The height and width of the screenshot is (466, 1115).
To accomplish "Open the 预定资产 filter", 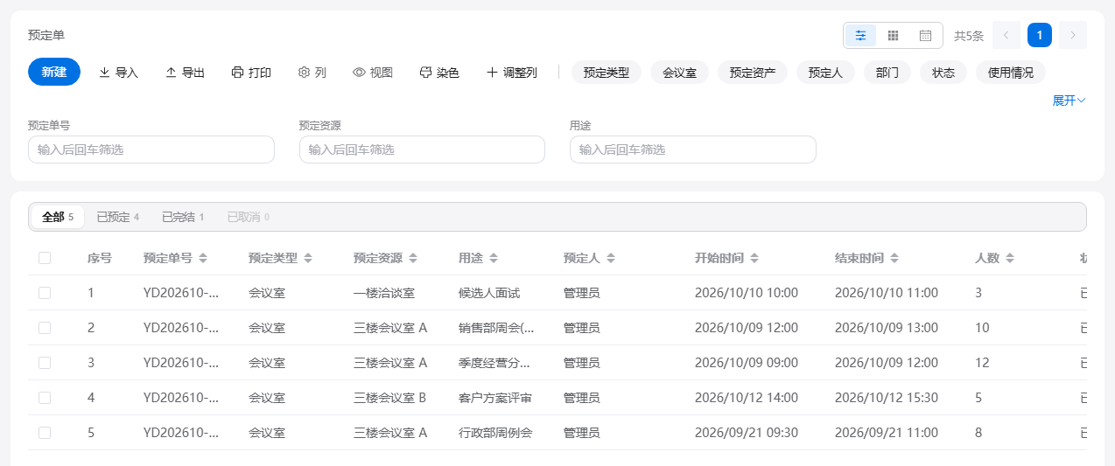I will [753, 73].
